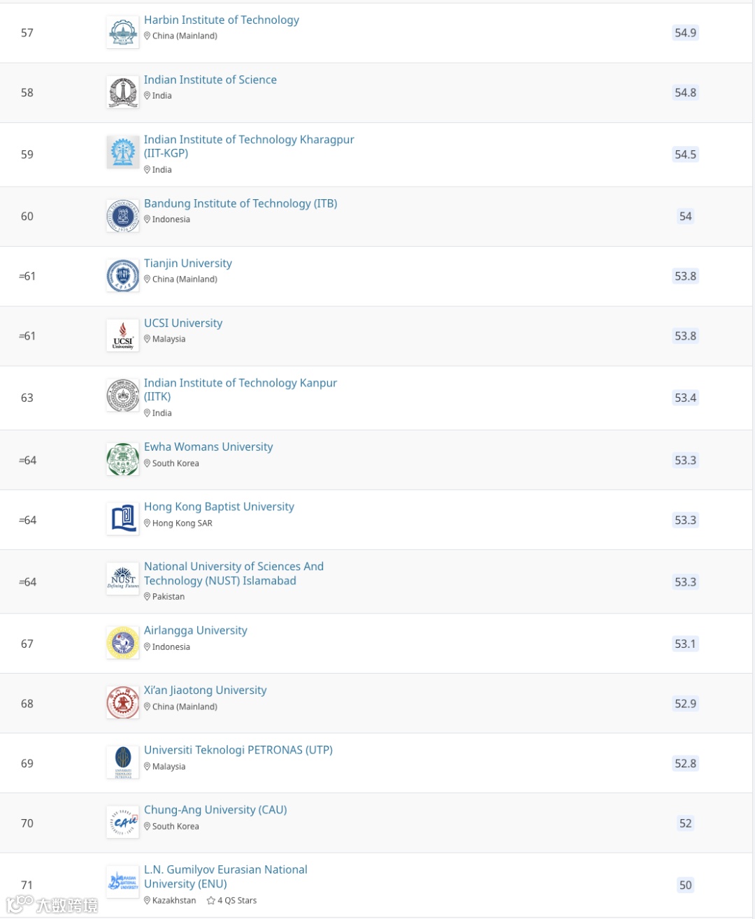Click the Ewha Womans University green logo
The image size is (755, 919).
(123, 460)
